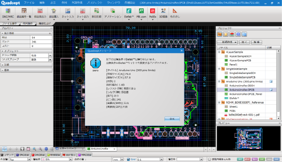Image resolution: width=282 pixels, height=162 pixels.
Task: Open the 部品購入 parts purchase cart
Action: pos(54,13)
